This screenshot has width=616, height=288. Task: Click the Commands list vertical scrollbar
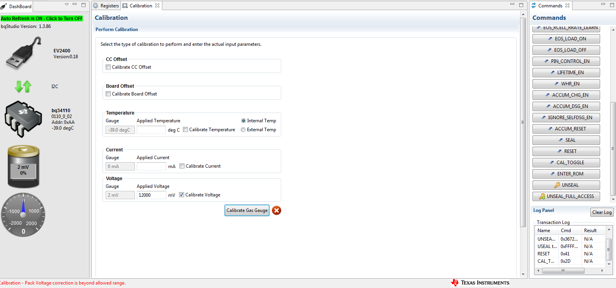click(x=613, y=149)
